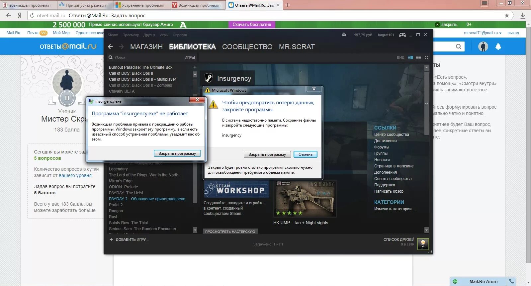531x286 pixels.
Task: Select Saints Row: The Third
Action: [129, 223]
